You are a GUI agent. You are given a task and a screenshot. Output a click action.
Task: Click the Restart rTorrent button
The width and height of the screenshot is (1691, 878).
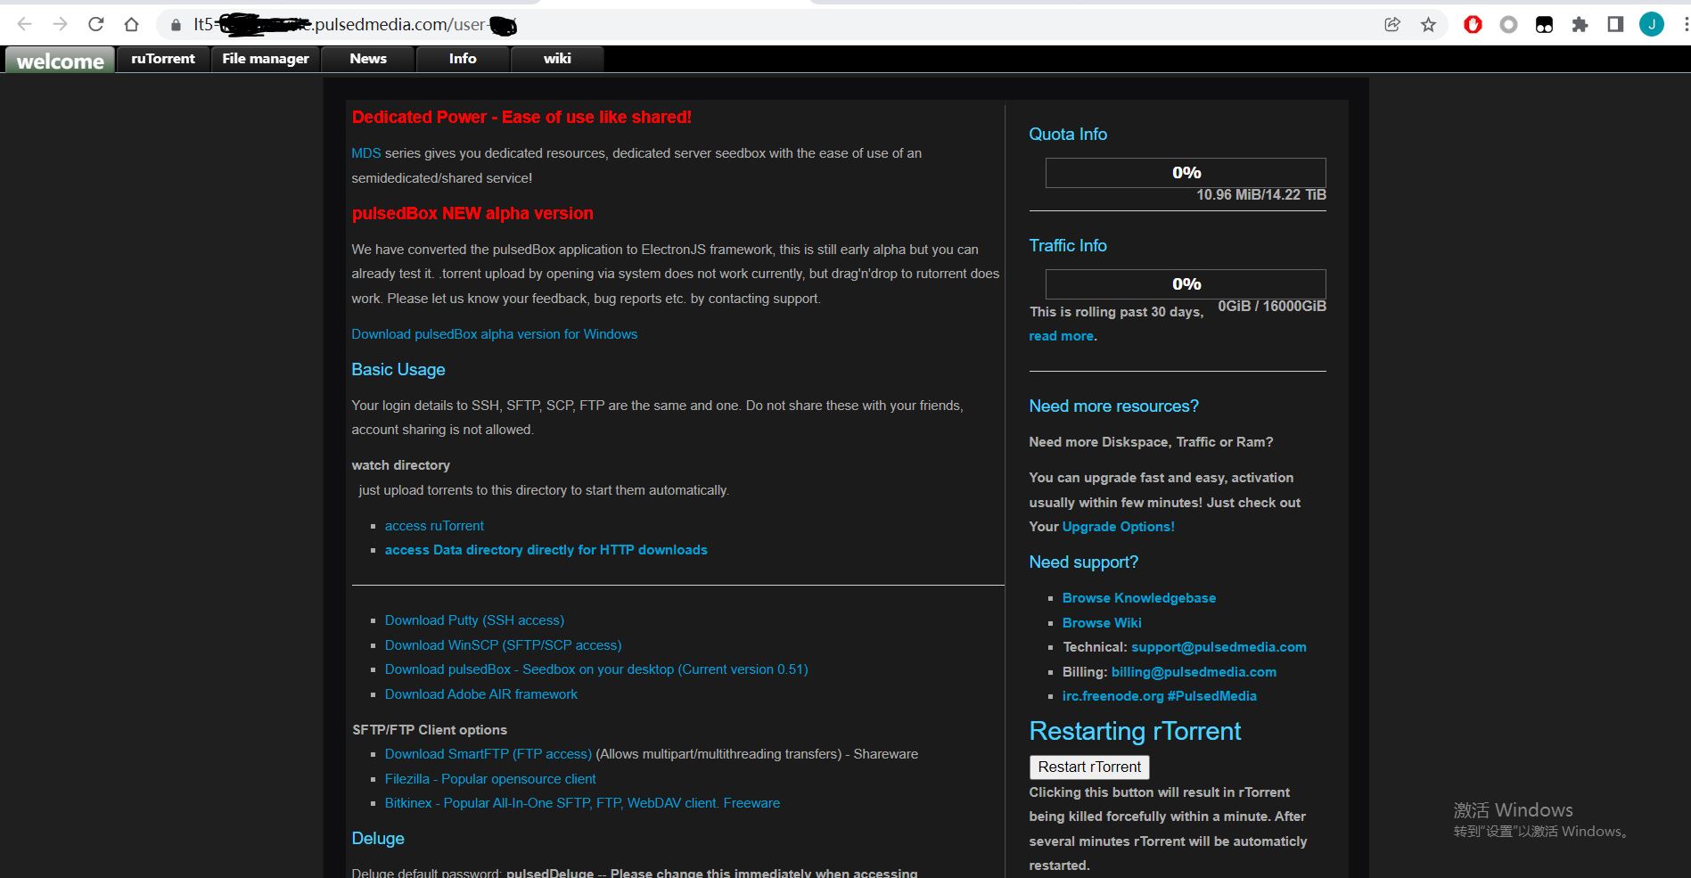[1089, 767]
